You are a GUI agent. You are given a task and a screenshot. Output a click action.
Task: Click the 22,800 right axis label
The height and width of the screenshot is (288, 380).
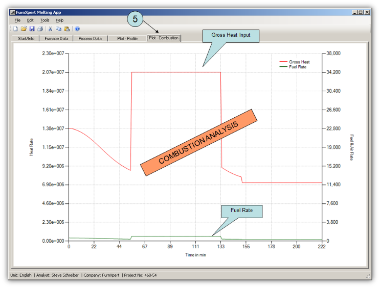click(333, 128)
